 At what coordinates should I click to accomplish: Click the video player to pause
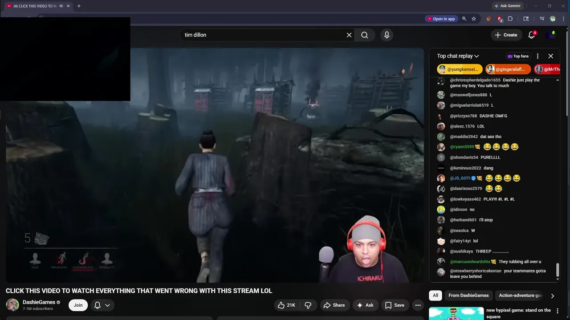coord(215,165)
